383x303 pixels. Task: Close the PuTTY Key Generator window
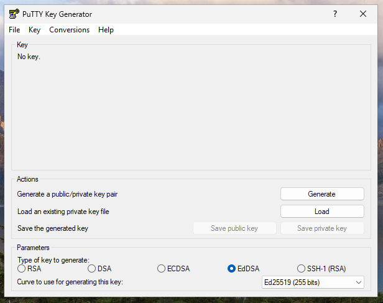[363, 14]
